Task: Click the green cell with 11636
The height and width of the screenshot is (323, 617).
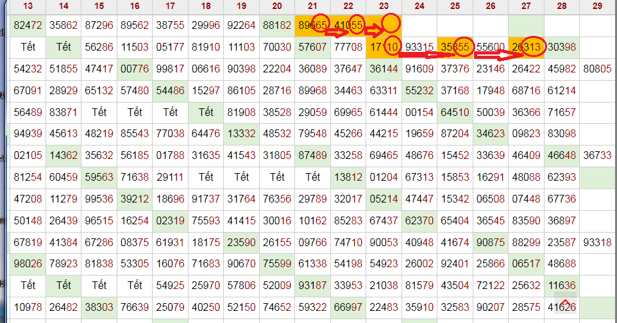Action: coord(561,285)
